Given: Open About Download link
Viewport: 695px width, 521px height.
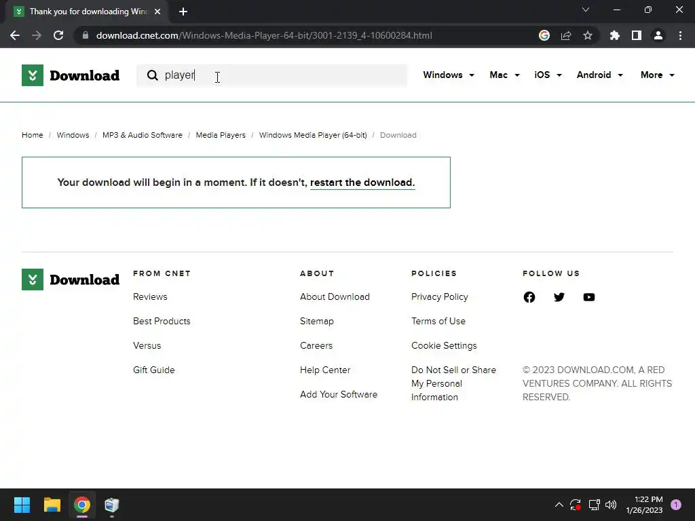Looking at the screenshot, I should 335,297.
